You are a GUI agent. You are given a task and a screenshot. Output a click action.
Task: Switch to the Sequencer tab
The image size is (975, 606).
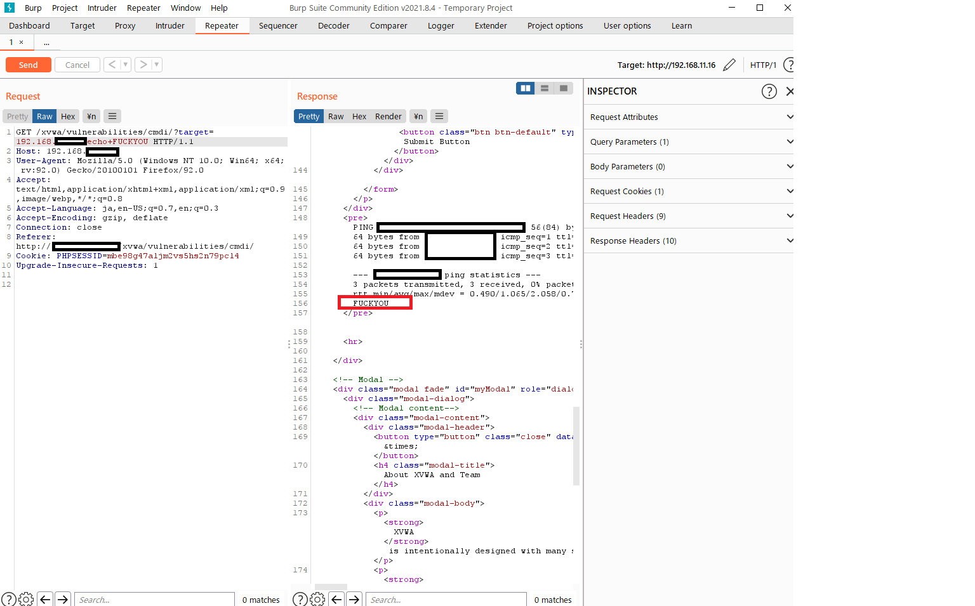(x=278, y=25)
